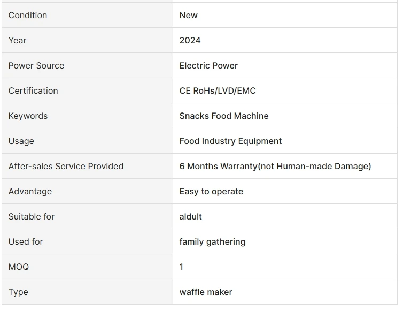Click the After-sales Service Provided label
403x310 pixels.
click(x=66, y=166)
